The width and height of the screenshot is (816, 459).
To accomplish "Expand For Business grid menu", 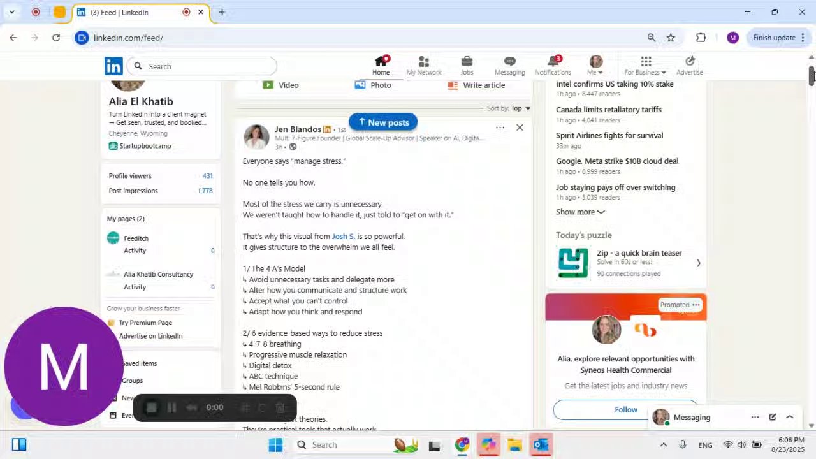I will 645,66.
